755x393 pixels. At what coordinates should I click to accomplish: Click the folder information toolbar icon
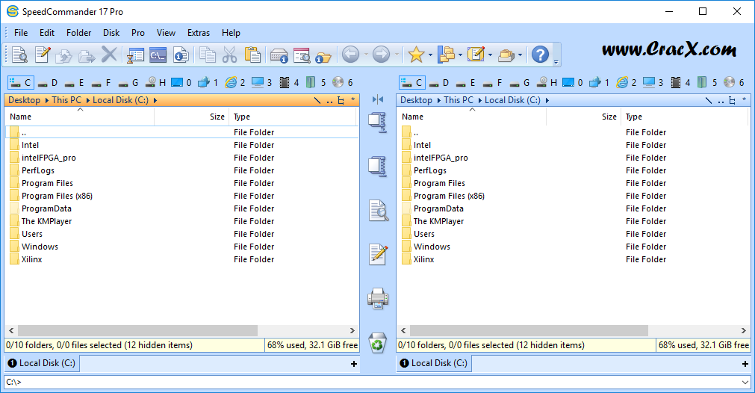323,58
